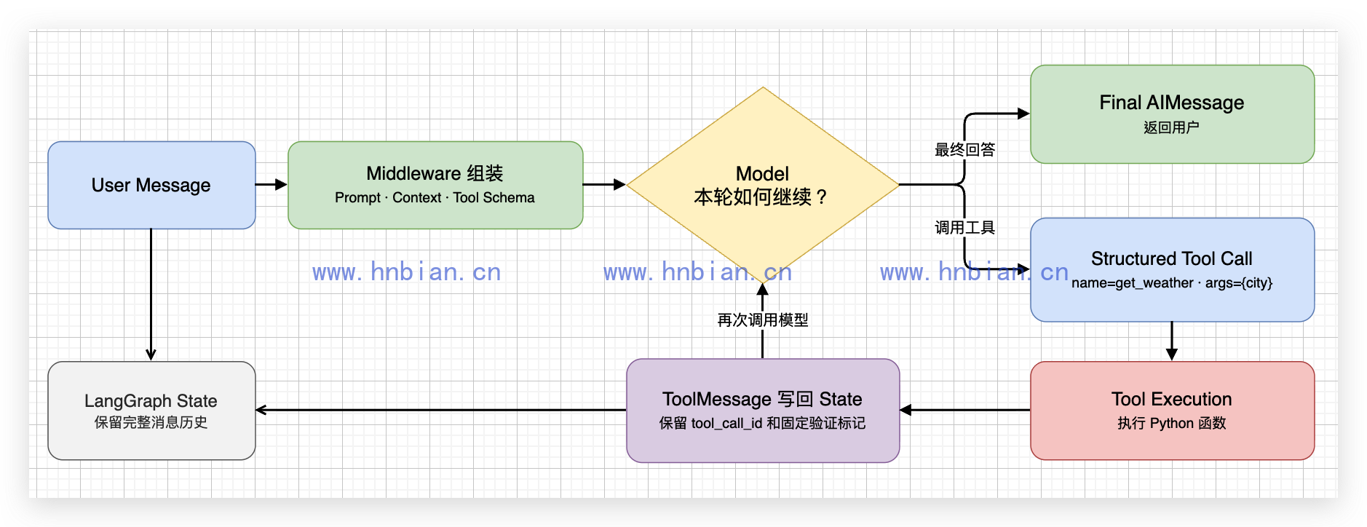Screen dimensions: 1367x527
Task: Select the 本轮如何继续? question text
Action: point(761,197)
